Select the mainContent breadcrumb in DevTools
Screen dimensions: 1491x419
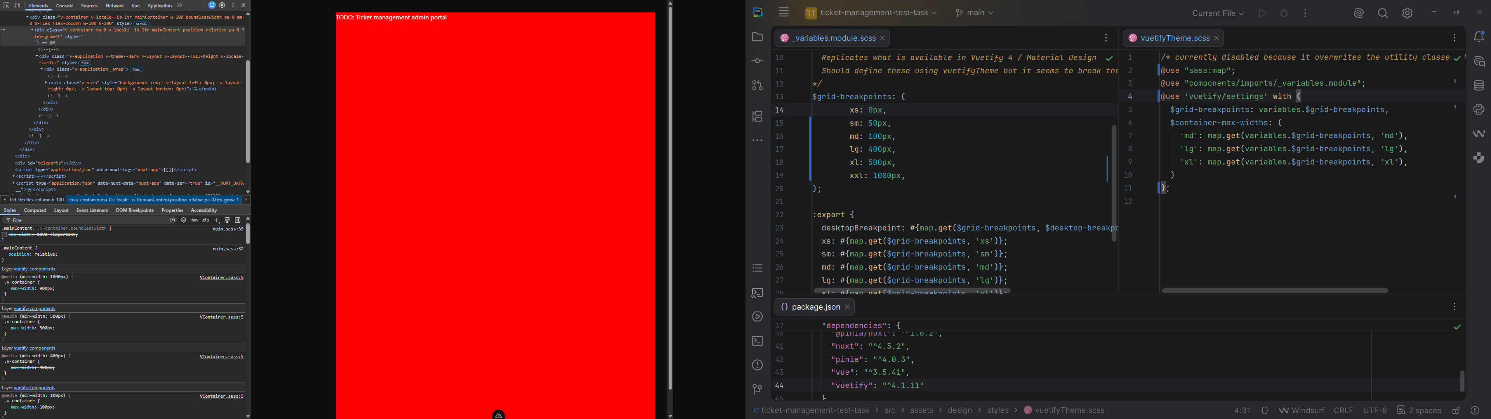point(154,200)
